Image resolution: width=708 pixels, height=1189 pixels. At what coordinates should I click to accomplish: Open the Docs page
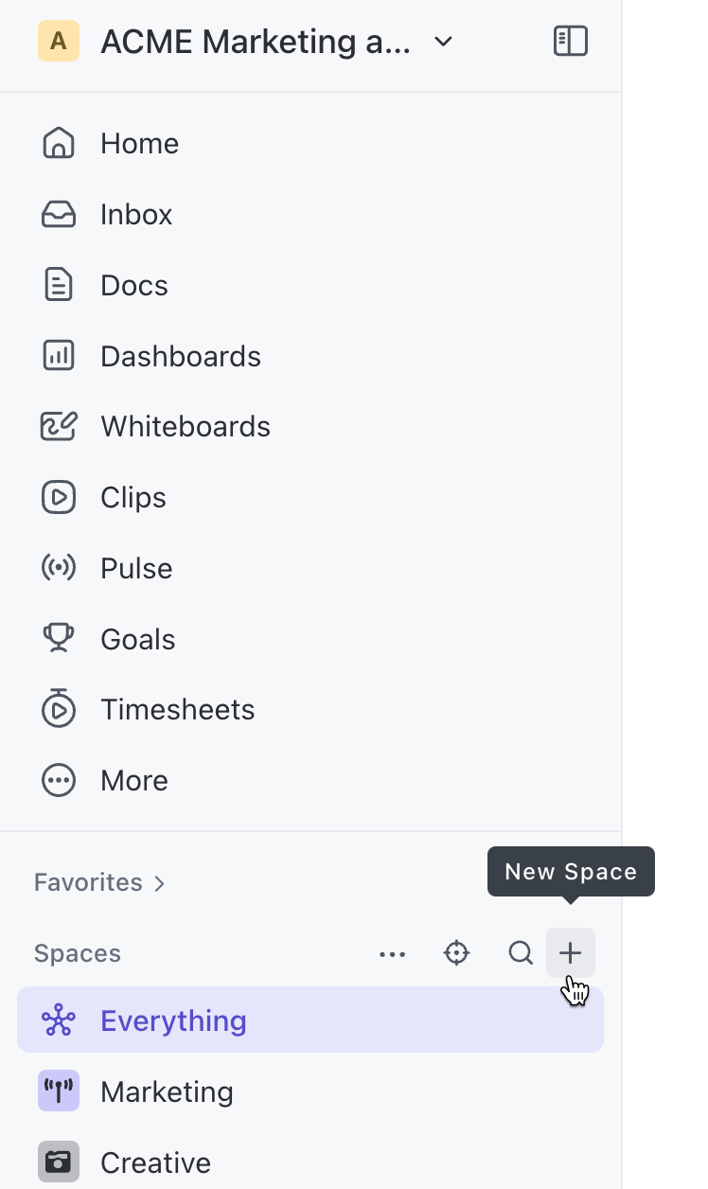[133, 285]
